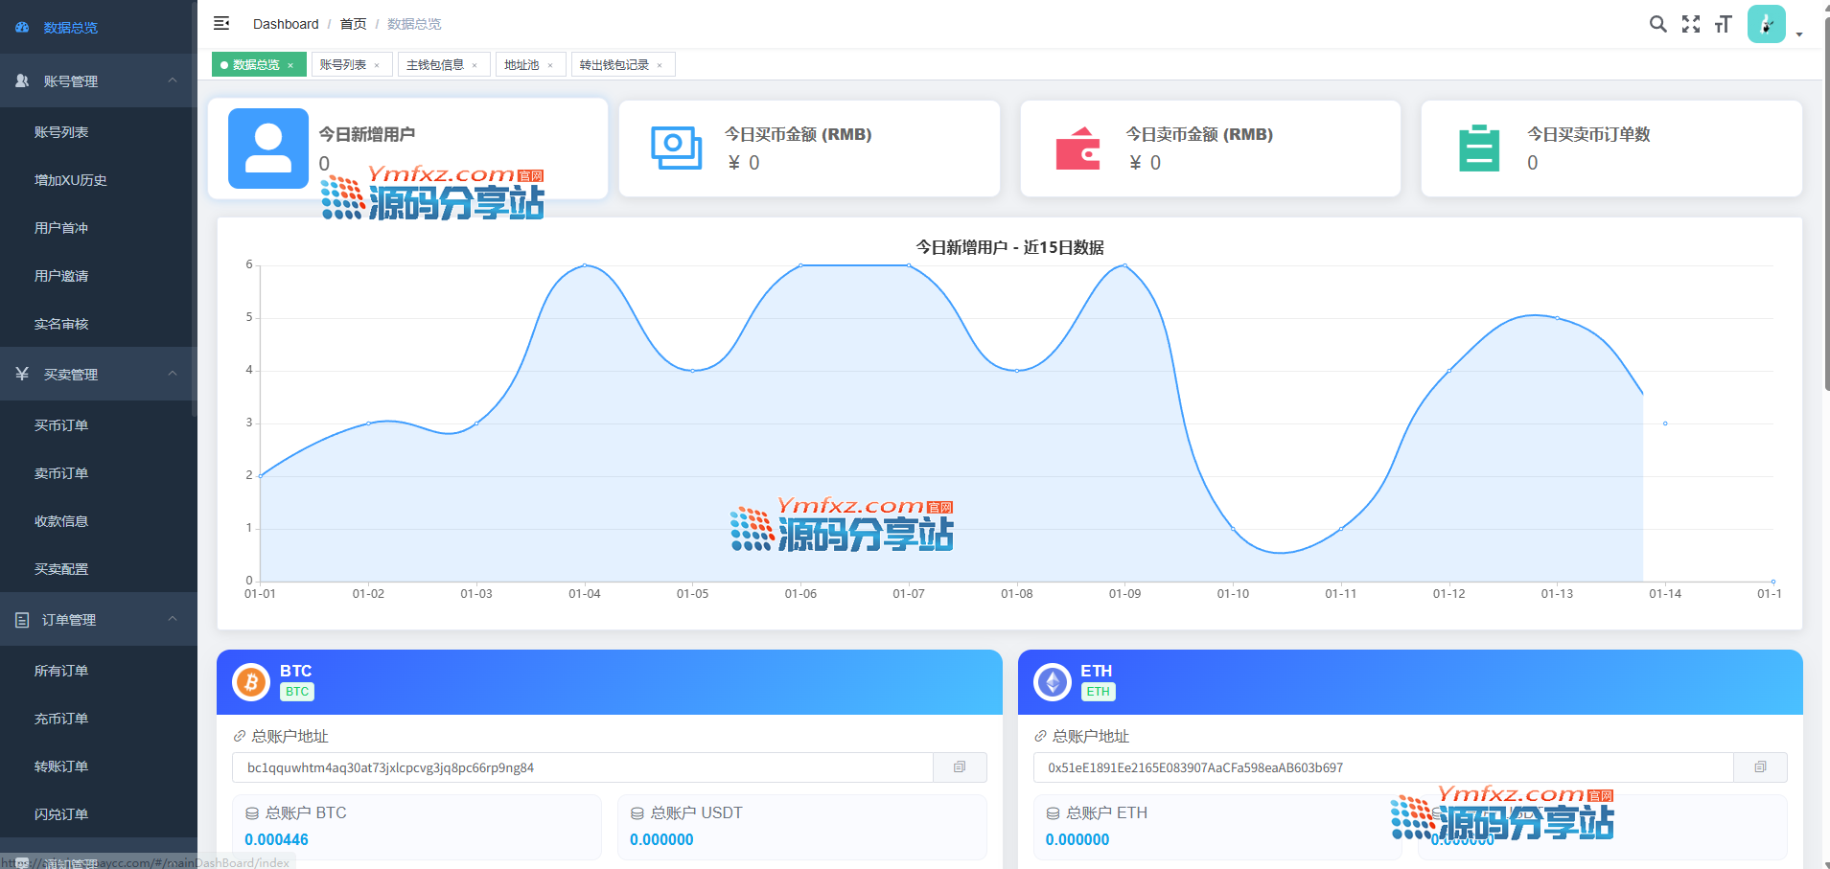Close the 转出钱包记录 tab

tap(660, 65)
